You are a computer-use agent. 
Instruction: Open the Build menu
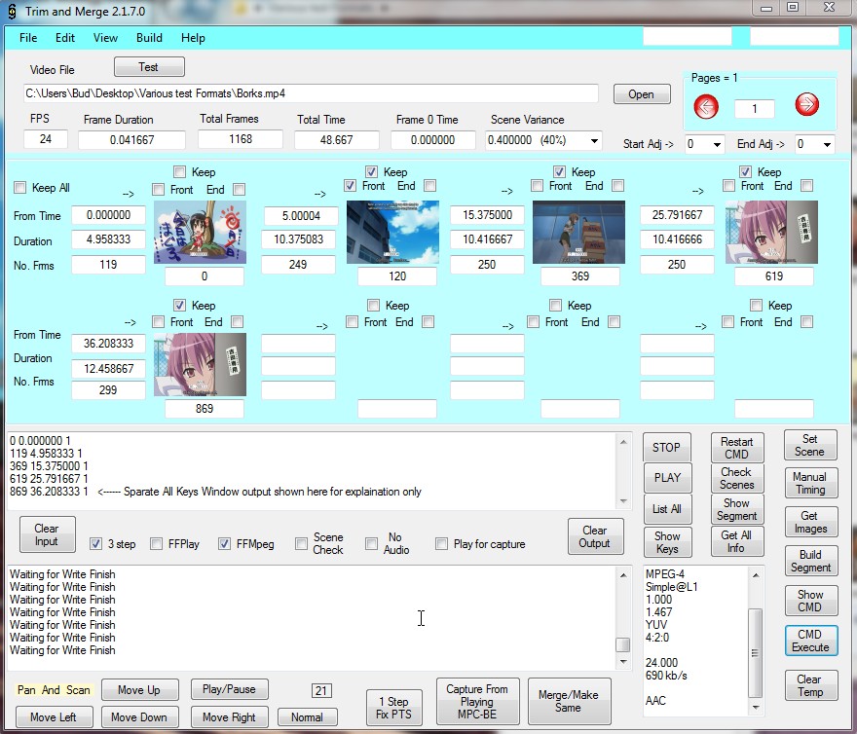[x=149, y=38]
